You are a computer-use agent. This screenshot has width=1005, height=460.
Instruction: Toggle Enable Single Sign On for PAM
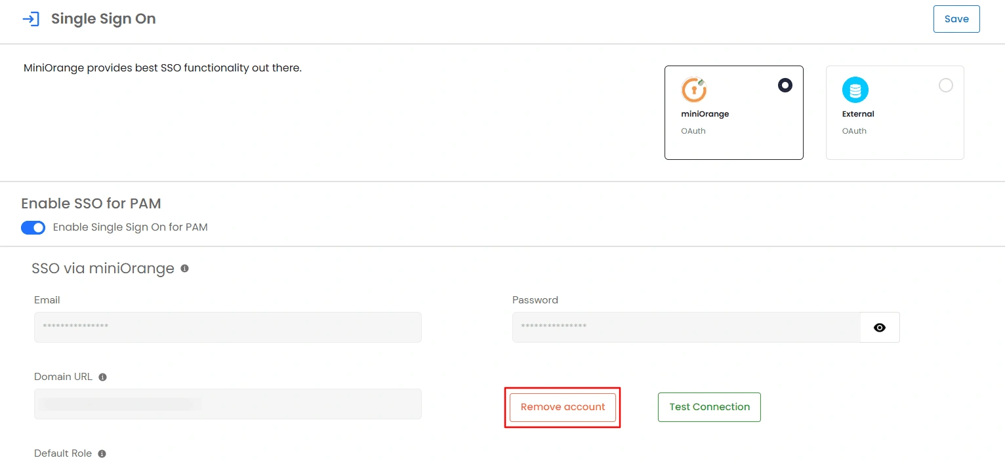[x=33, y=227]
